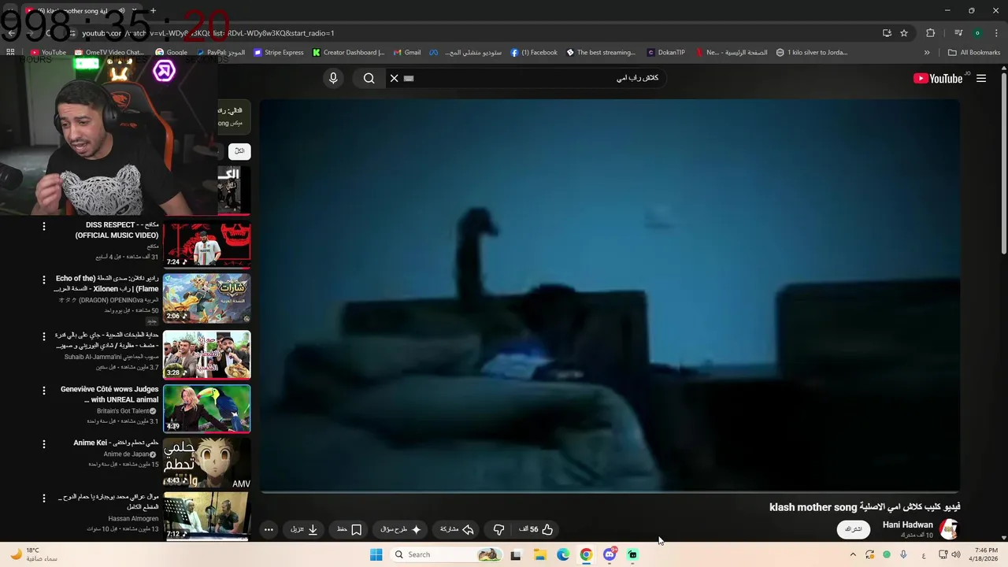
Task: Open Geneviève Côté Britain's Got Talent thumbnail
Action: click(207, 409)
